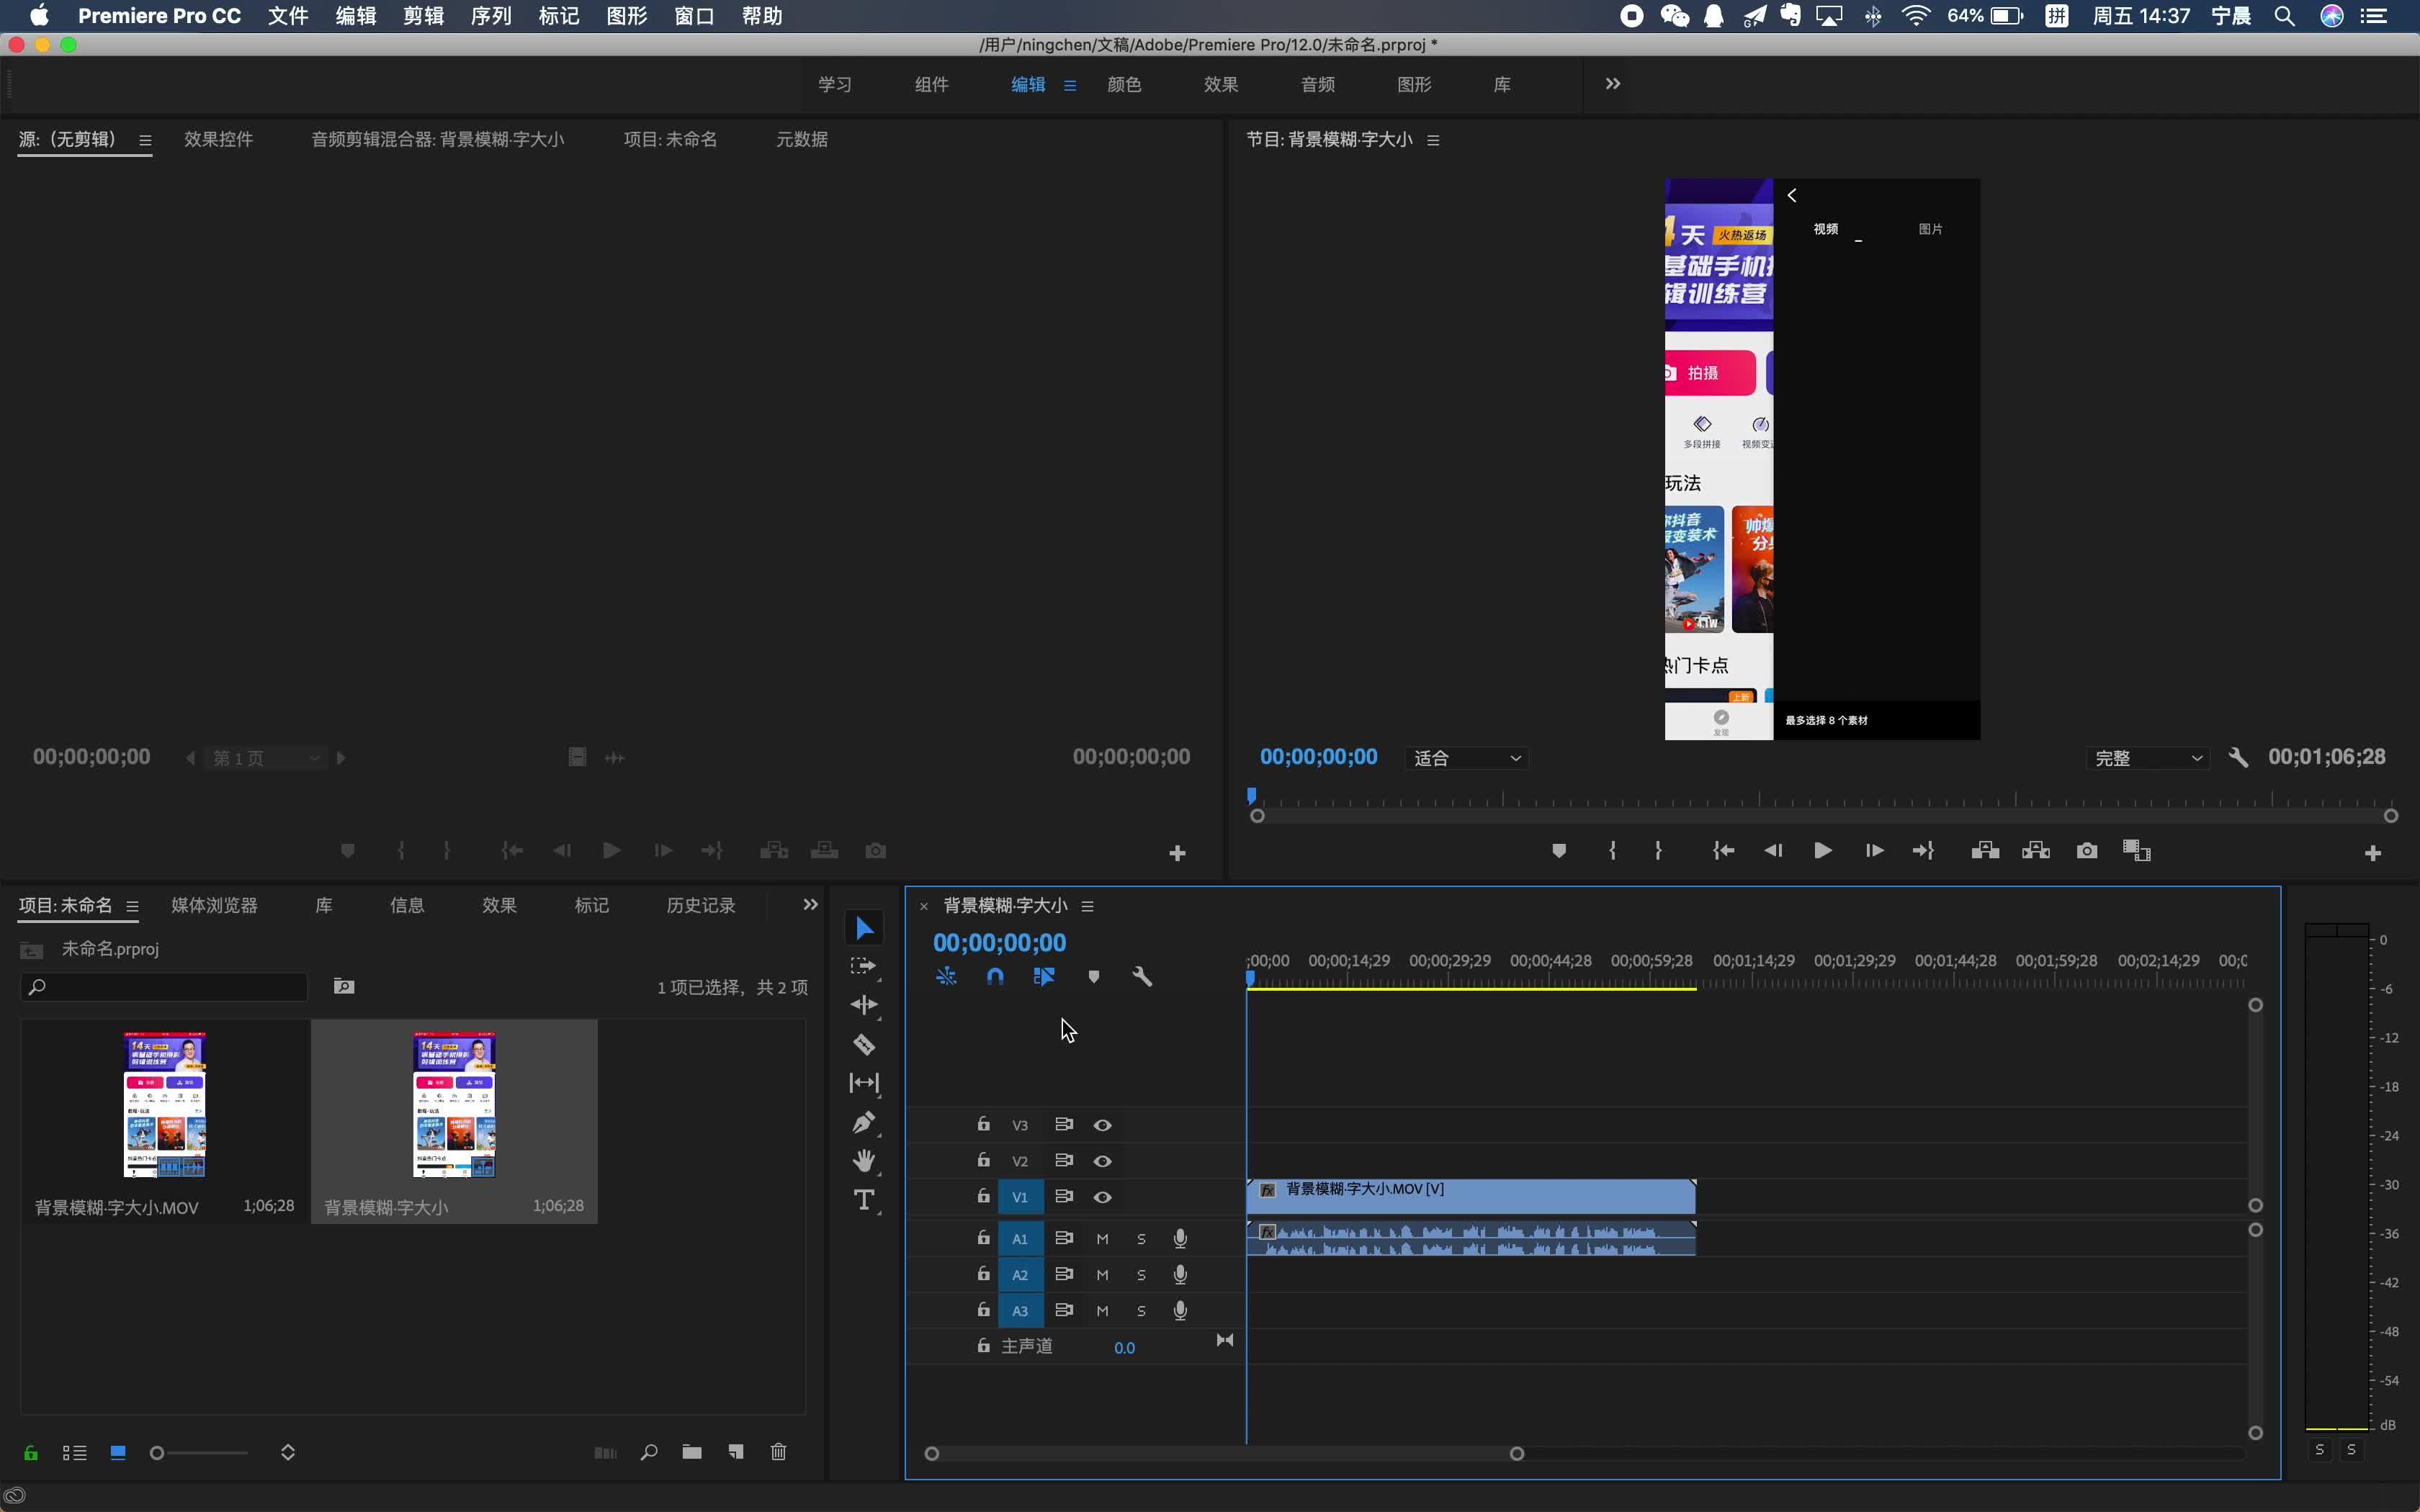Viewport: 2420px width, 1512px height.
Task: Click the Comparison View icon in Program Monitor
Action: pyautogui.click(x=2137, y=851)
